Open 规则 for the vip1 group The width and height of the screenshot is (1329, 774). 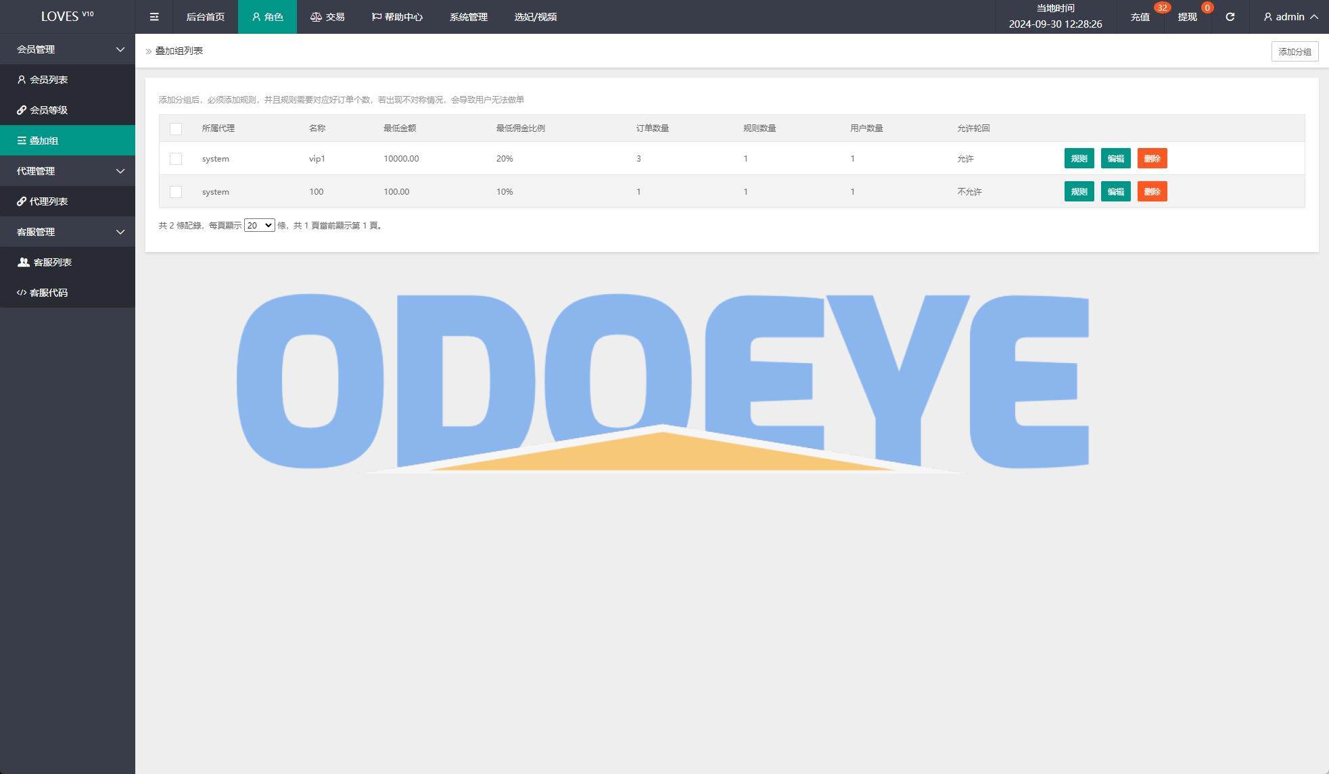(x=1079, y=159)
